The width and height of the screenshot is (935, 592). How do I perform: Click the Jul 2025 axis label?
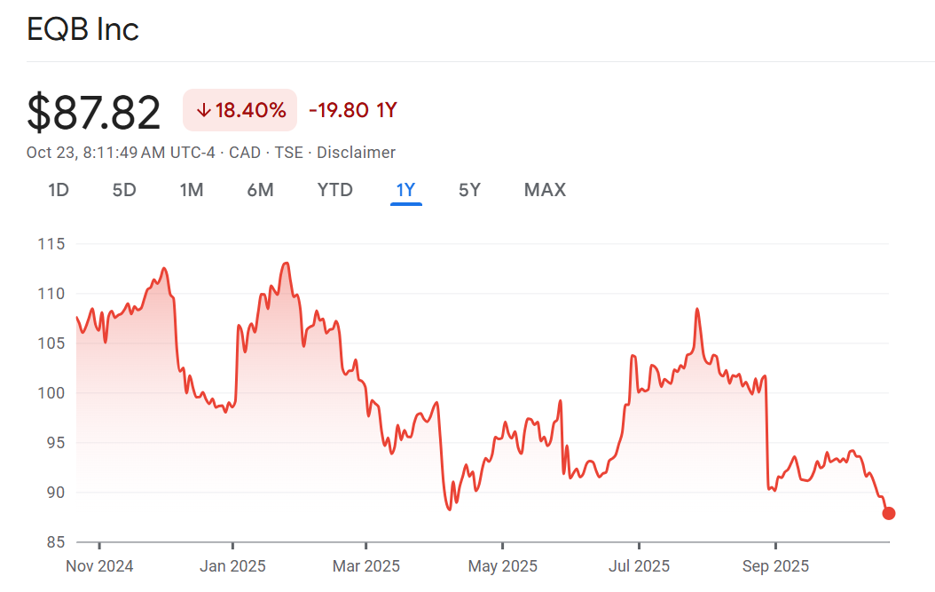tap(639, 566)
